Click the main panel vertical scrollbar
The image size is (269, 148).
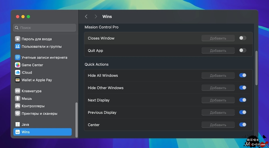pyautogui.click(x=256, y=68)
